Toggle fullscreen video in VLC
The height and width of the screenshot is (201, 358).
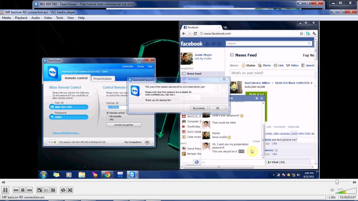tap(40, 190)
